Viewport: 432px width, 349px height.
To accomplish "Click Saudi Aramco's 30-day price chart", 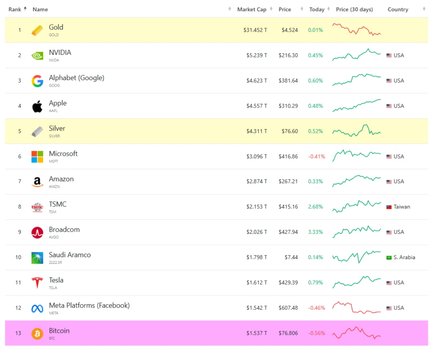I will [x=356, y=257].
